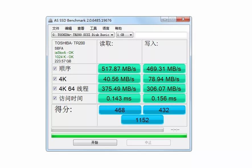Viewport: 252px width, 168px height.
Task: Uncheck the 顺序 (Sequential) test checkbox
Action: (55, 68)
